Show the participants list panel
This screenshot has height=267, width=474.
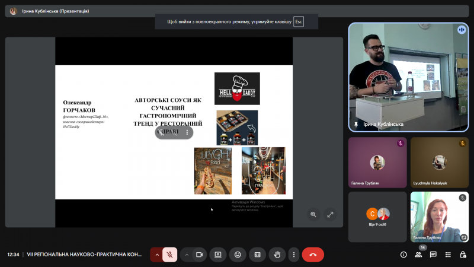coord(418,255)
